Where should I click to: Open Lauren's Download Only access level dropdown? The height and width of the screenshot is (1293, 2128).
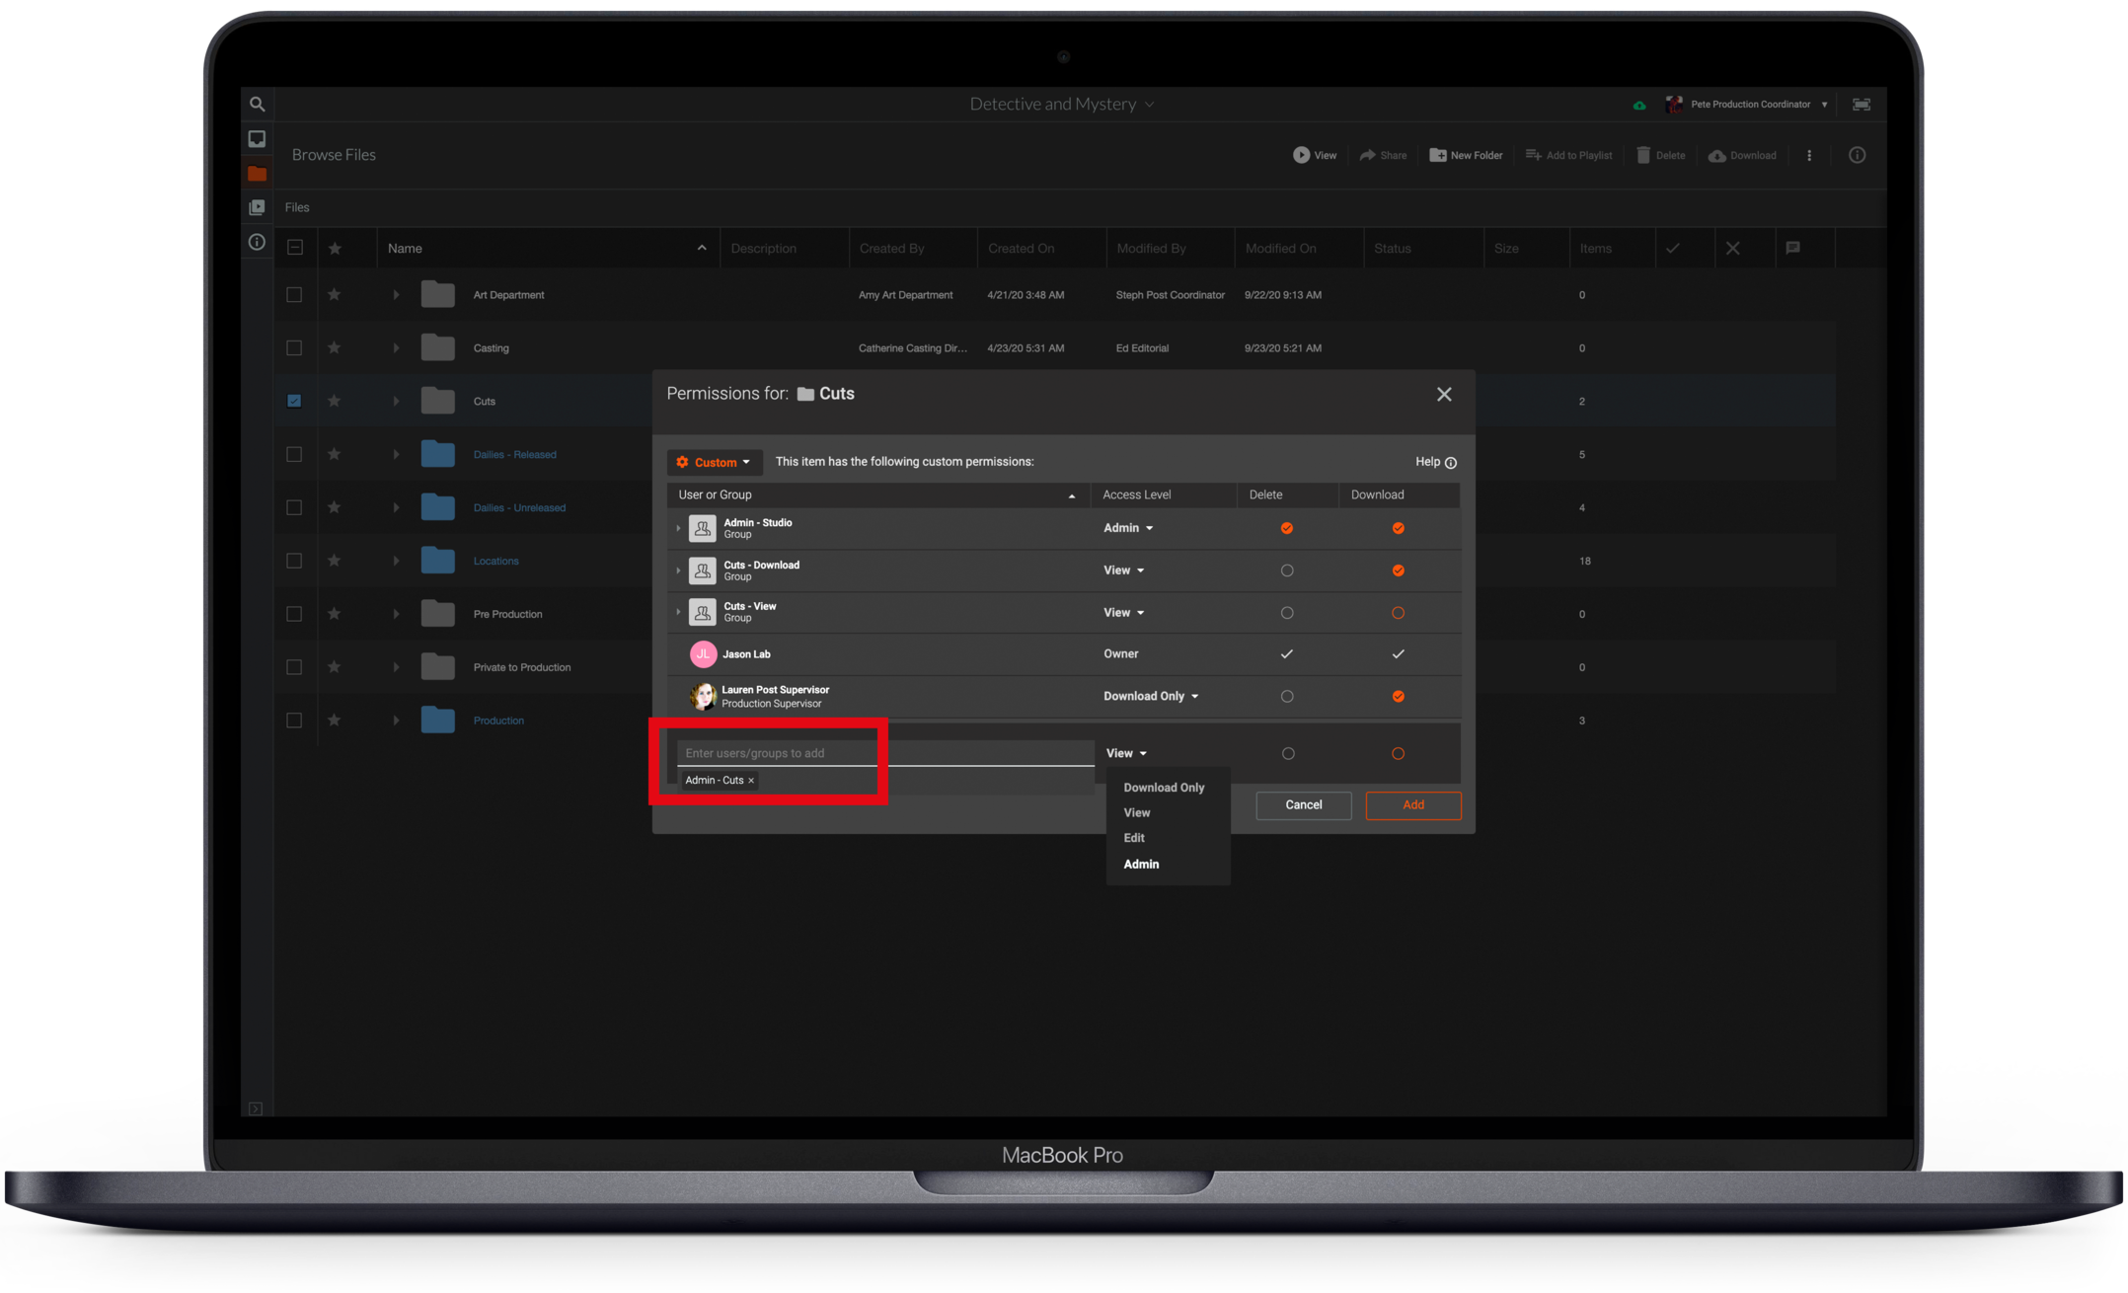pyautogui.click(x=1150, y=696)
